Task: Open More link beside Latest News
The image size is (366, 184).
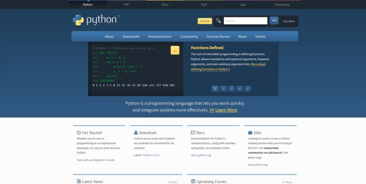Action: click(173, 182)
